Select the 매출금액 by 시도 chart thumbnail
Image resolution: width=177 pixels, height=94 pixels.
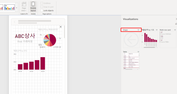[x=150, y=40]
